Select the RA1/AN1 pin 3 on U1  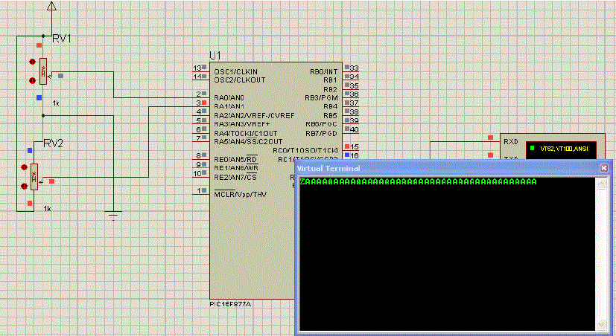coord(200,106)
